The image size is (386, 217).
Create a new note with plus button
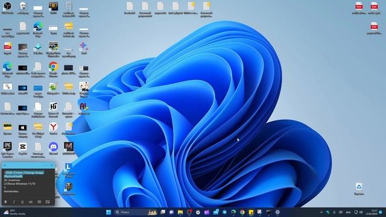point(5,165)
